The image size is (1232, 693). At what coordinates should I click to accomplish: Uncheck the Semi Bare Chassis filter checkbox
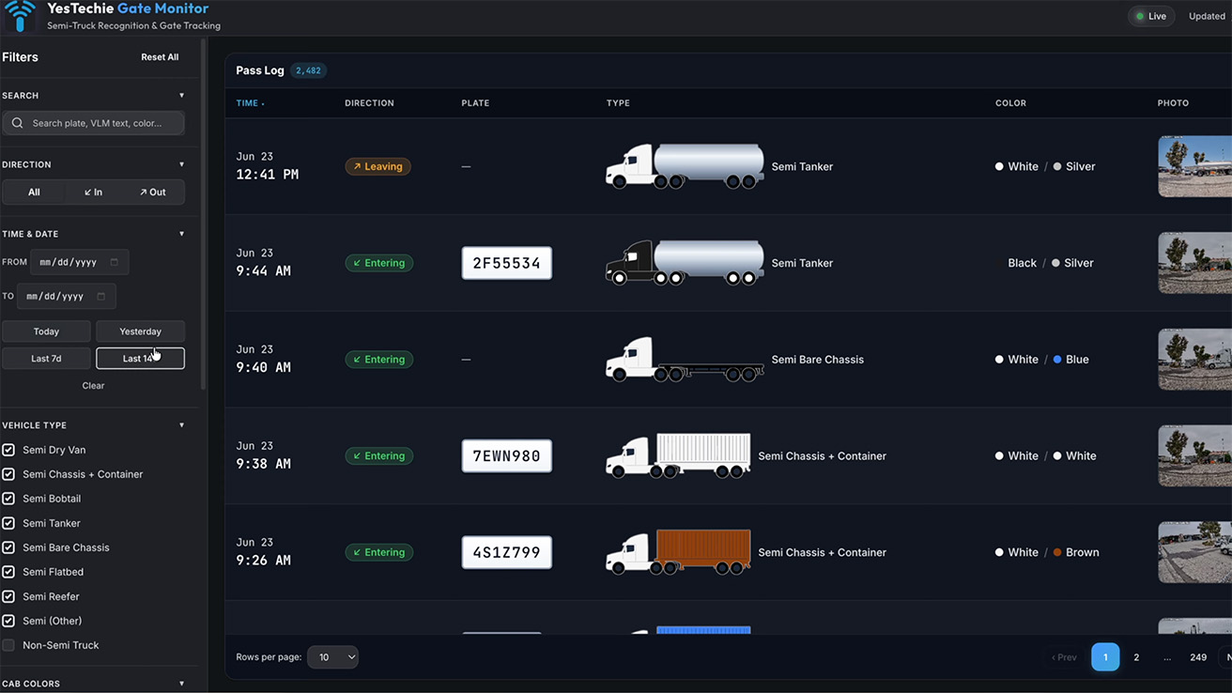[8, 547]
